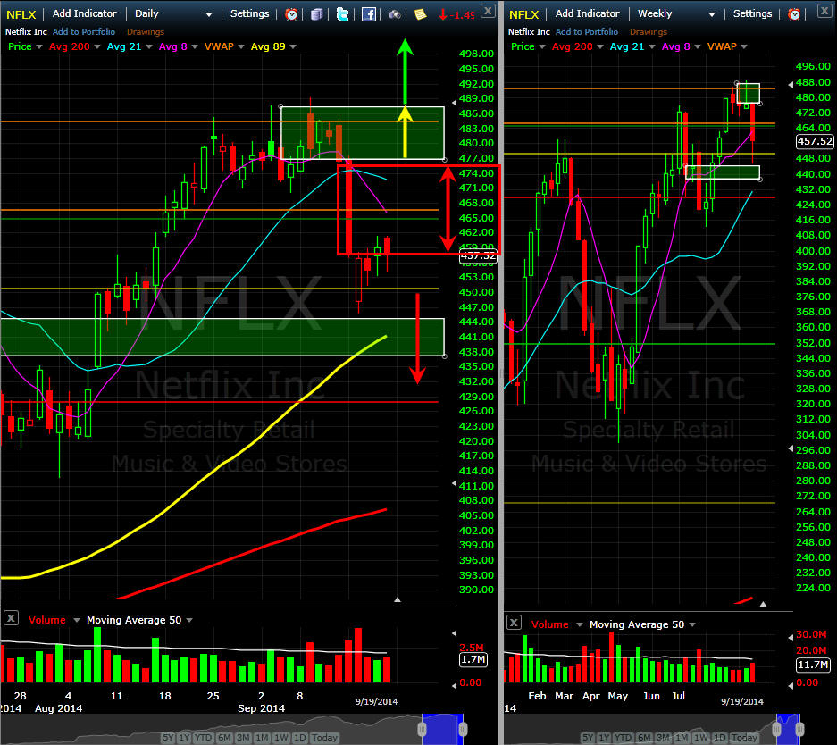The width and height of the screenshot is (837, 745).
Task: Select 6M range in Weekly chart
Action: click(644, 738)
